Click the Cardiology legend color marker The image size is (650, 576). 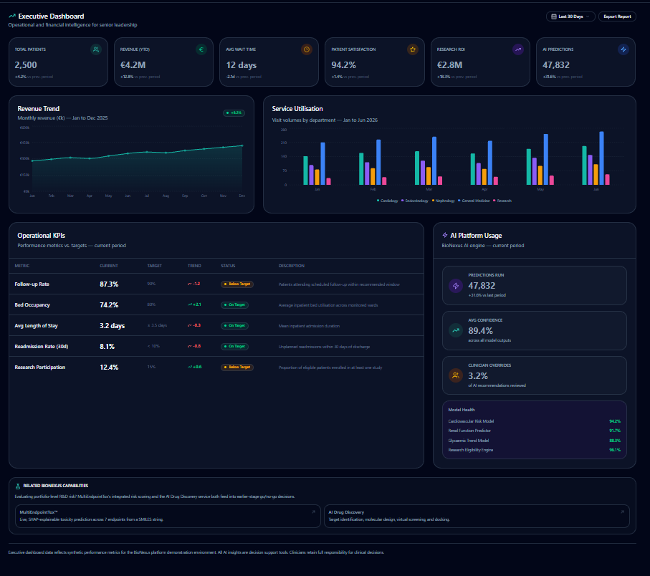coord(378,201)
